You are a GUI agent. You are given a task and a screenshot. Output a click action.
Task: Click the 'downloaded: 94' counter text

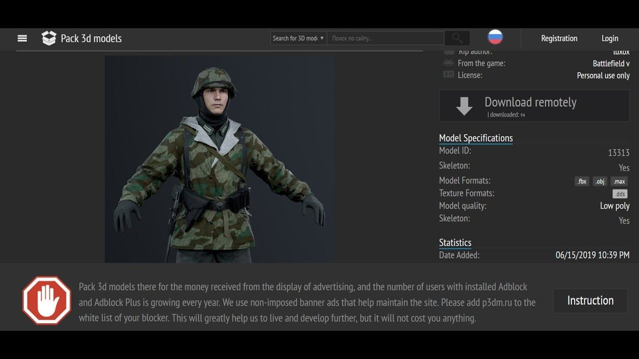506,115
